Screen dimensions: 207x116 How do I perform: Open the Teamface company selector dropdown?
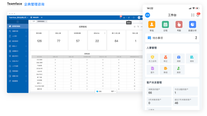18,17
